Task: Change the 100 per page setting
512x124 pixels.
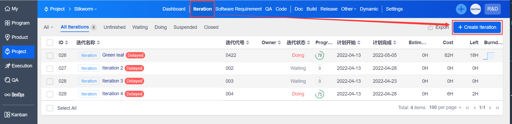Action: point(445,107)
